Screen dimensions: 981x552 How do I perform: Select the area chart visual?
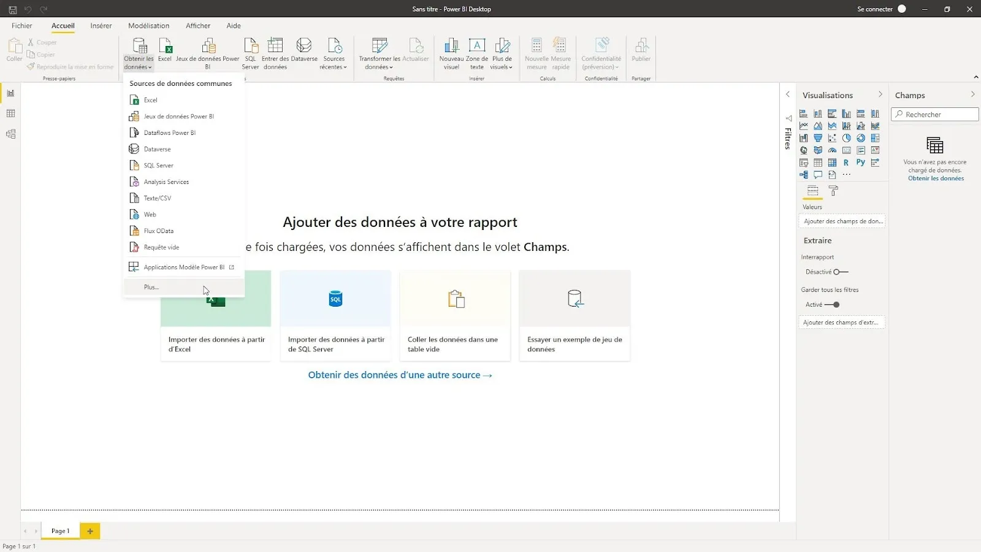tap(818, 126)
